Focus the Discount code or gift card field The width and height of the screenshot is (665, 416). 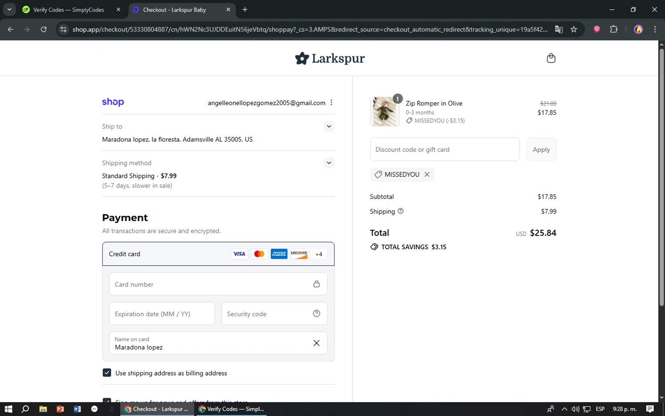tap(445, 149)
